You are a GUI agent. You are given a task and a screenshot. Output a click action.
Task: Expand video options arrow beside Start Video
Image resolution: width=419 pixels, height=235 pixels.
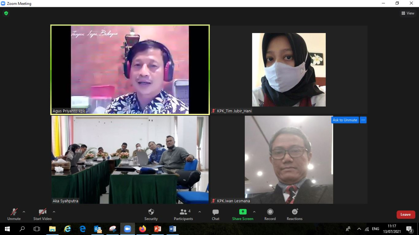(54, 212)
